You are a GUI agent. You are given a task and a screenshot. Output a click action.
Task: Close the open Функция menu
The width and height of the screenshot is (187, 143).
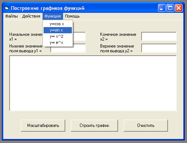pyautogui.click(x=52, y=16)
